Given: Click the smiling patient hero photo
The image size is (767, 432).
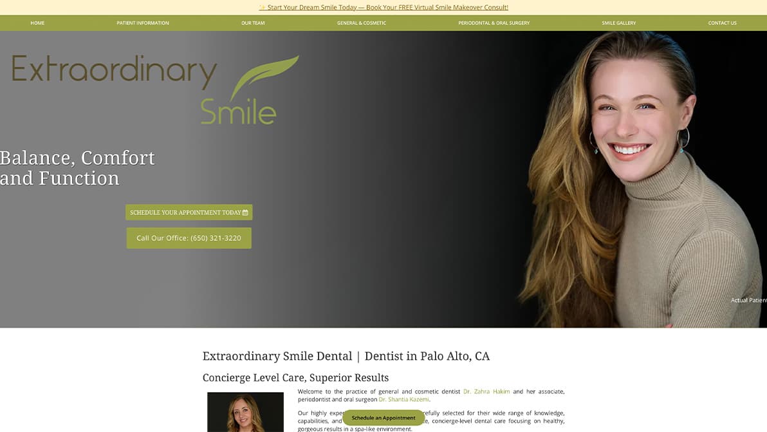Looking at the screenshot, I should (641, 179).
